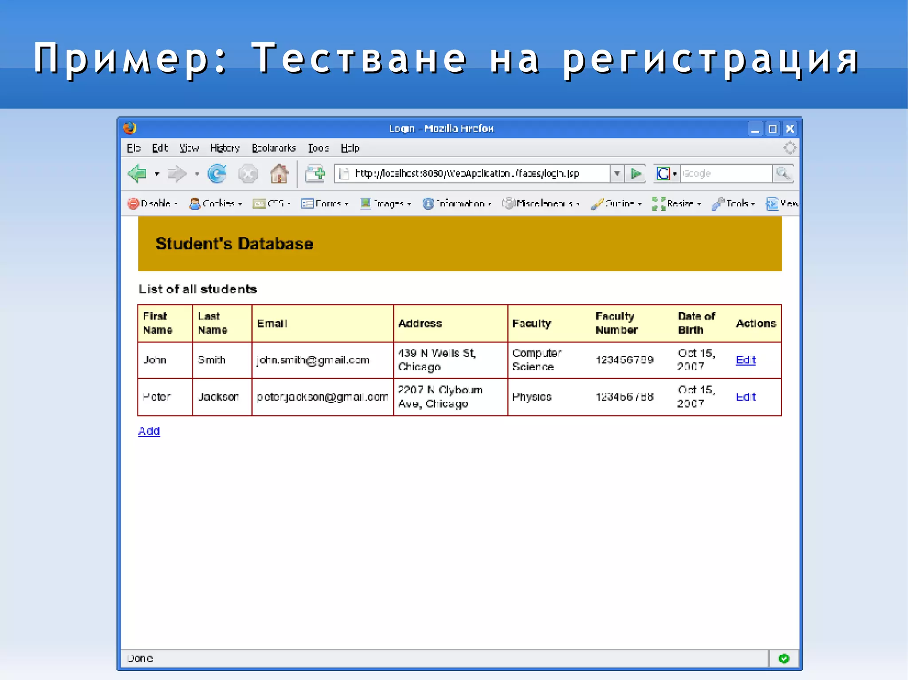Click the peter.jackson@gmail.com email cell
Viewport: 908px width, 680px height.
click(322, 397)
